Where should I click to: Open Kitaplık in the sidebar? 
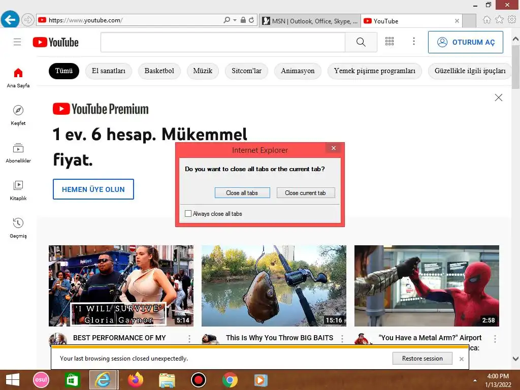[x=18, y=191]
